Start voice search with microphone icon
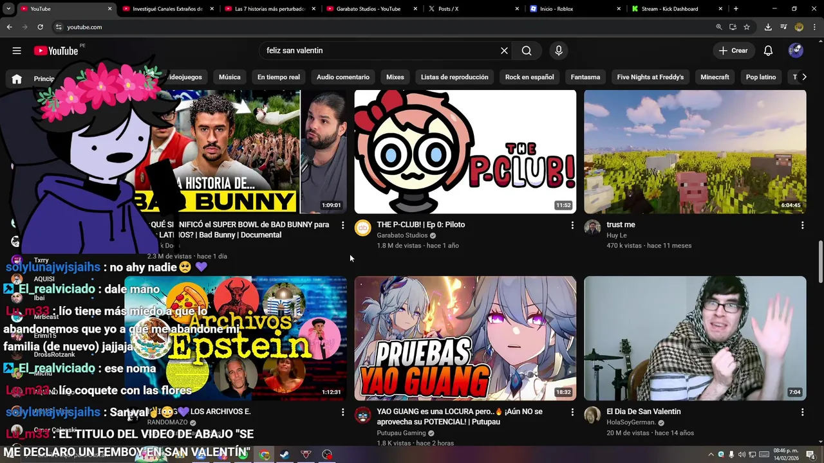 (x=558, y=51)
